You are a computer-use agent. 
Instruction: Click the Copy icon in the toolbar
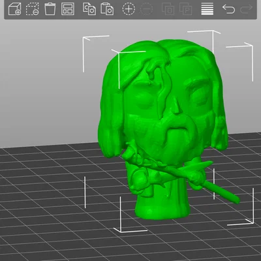(89, 9)
